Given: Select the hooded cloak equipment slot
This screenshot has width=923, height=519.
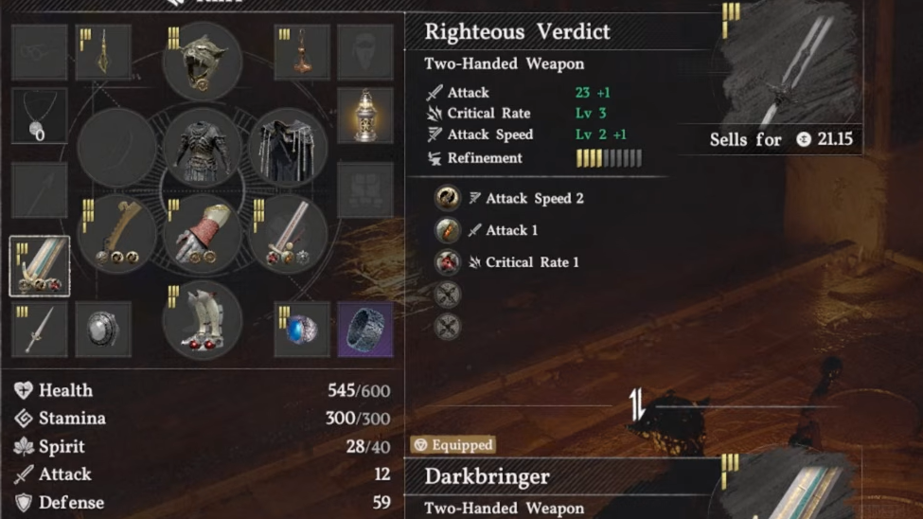Looking at the screenshot, I should click(x=288, y=149).
